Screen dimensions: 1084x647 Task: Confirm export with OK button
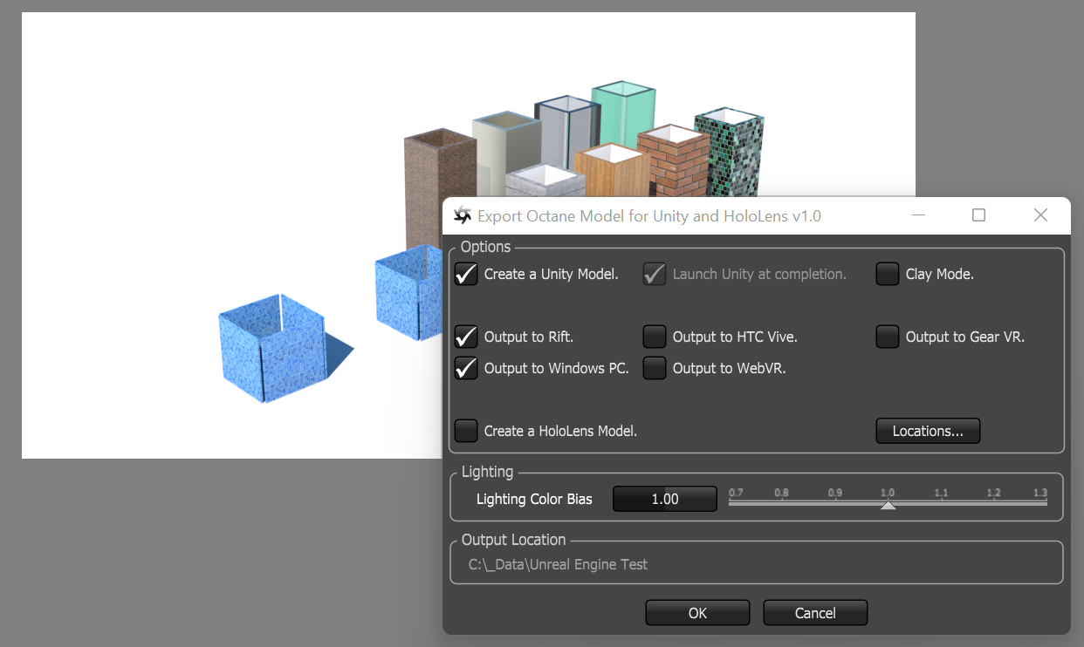click(697, 613)
